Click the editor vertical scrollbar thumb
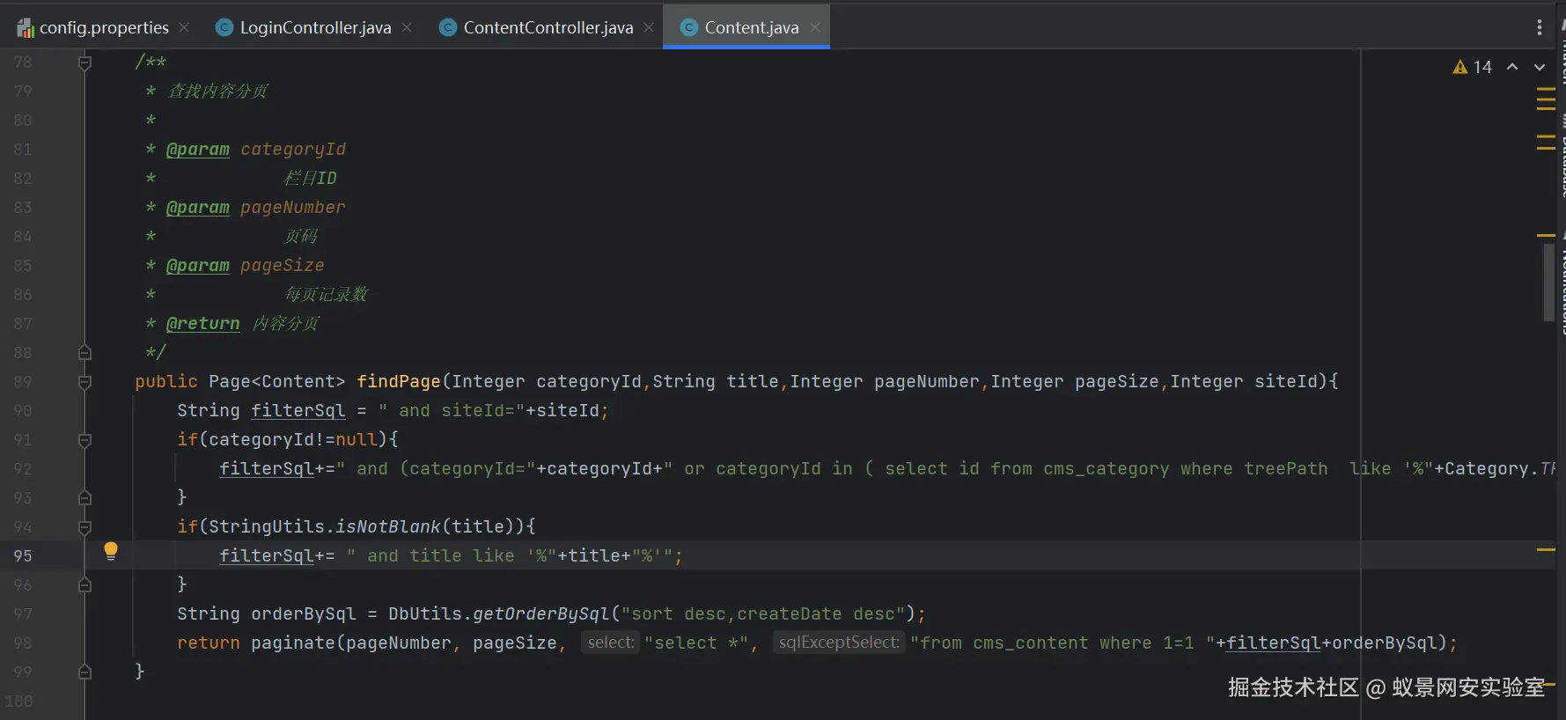 [x=1548, y=282]
